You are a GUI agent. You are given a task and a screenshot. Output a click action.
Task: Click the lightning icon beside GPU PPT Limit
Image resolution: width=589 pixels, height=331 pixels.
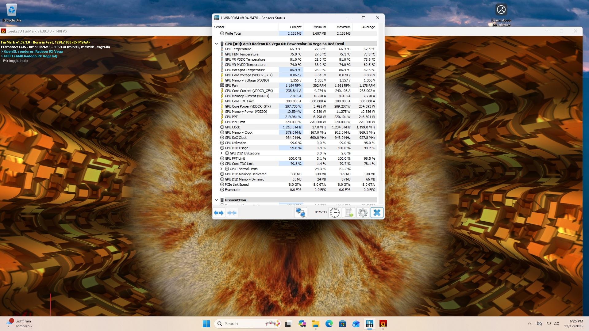click(222, 122)
